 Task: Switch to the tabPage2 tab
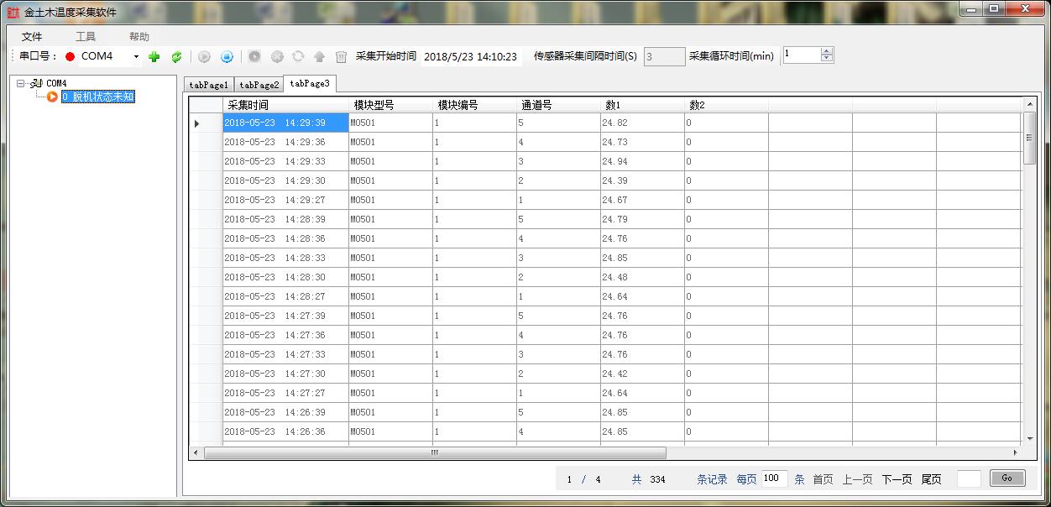[x=259, y=85]
